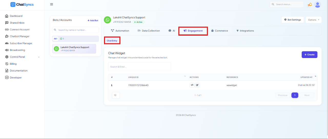This screenshot has height=139, width=328.
Task: Sort by the Updated At column
Action: (x=306, y=77)
